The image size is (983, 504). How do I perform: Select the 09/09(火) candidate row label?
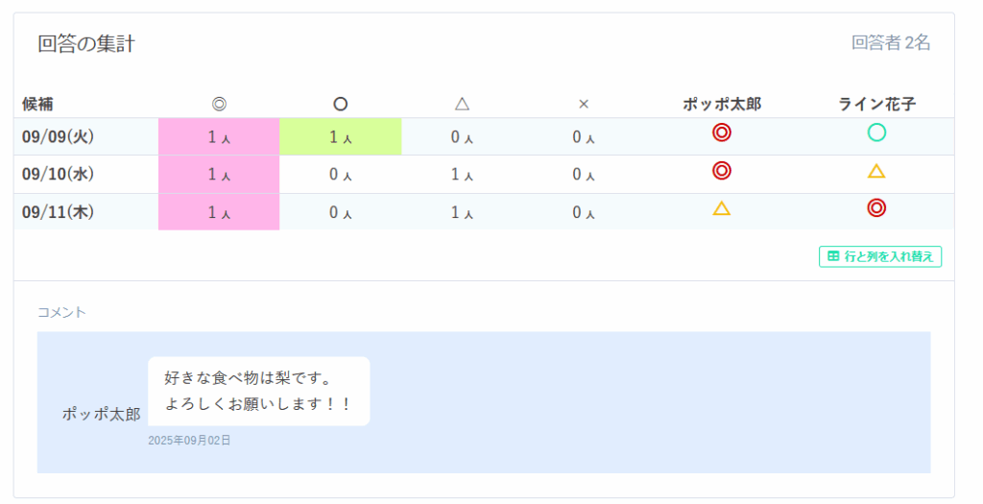click(x=58, y=136)
